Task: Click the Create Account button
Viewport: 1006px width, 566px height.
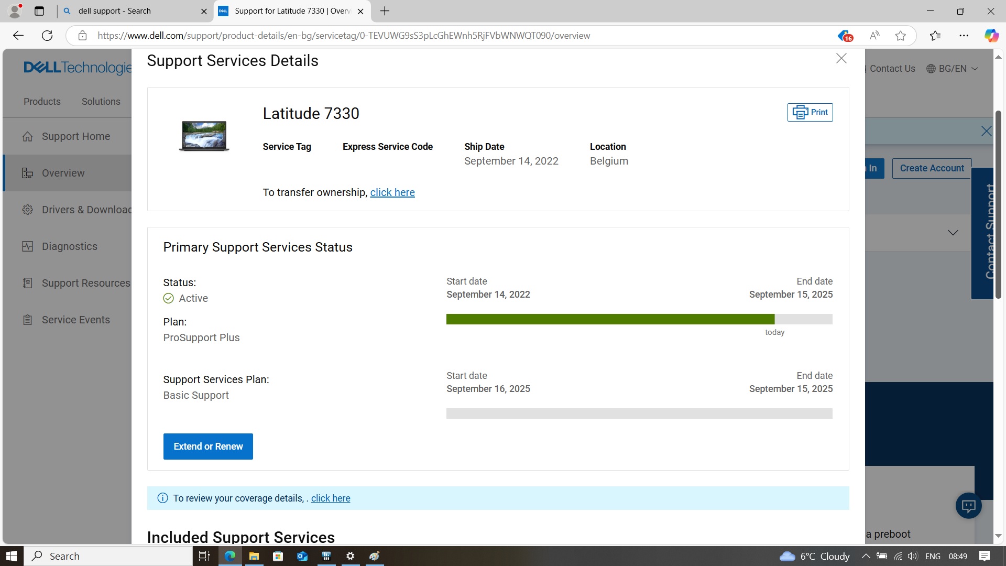Action: tap(932, 168)
